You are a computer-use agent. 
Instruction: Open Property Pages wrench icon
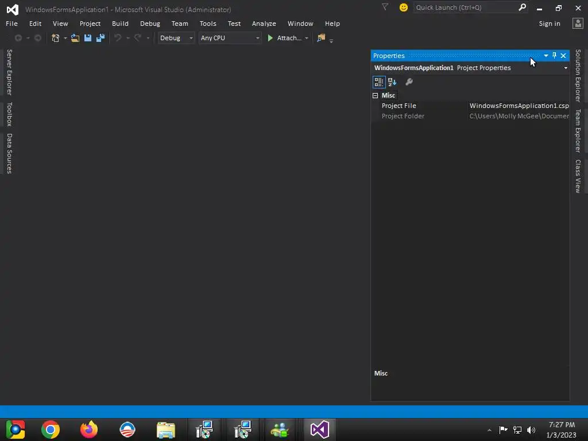coord(409,82)
